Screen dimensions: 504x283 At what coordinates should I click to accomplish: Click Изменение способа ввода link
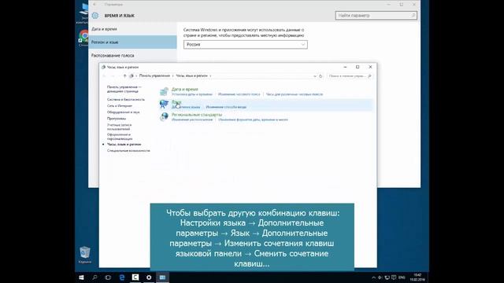pos(226,107)
